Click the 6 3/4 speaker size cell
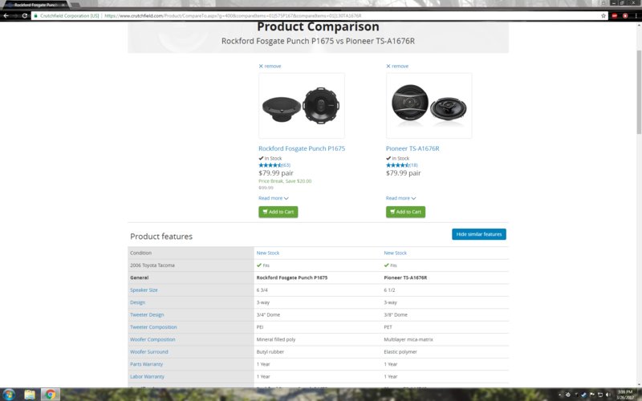The height and width of the screenshot is (401, 642). pyautogui.click(x=262, y=290)
